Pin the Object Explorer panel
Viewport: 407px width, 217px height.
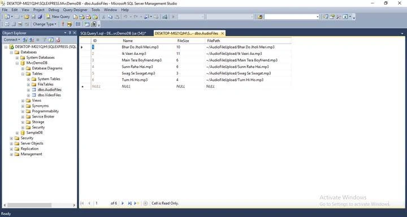click(70, 33)
